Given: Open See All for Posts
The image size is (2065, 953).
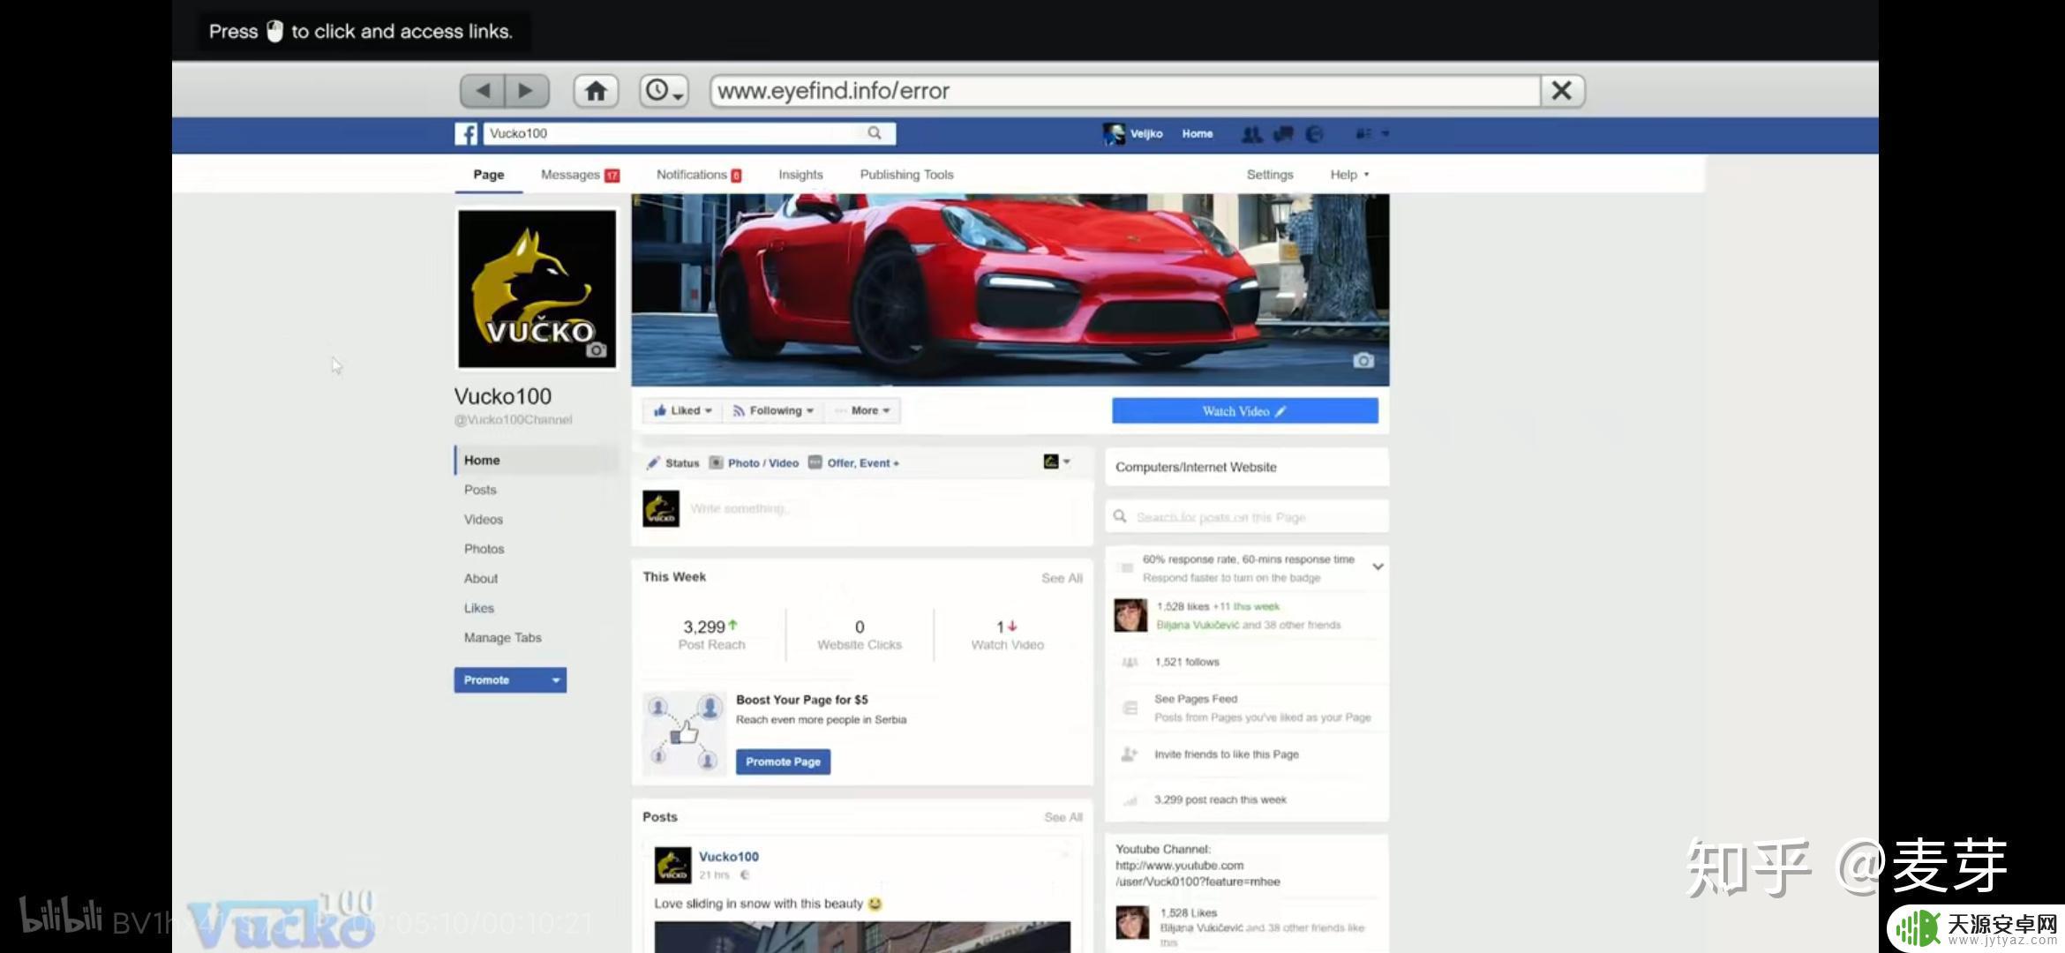Looking at the screenshot, I should point(1063,817).
